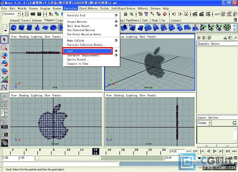238x172 pixels.
Task: Open character set dropdown arrow near range slider
Action: pyautogui.click(x=200, y=158)
